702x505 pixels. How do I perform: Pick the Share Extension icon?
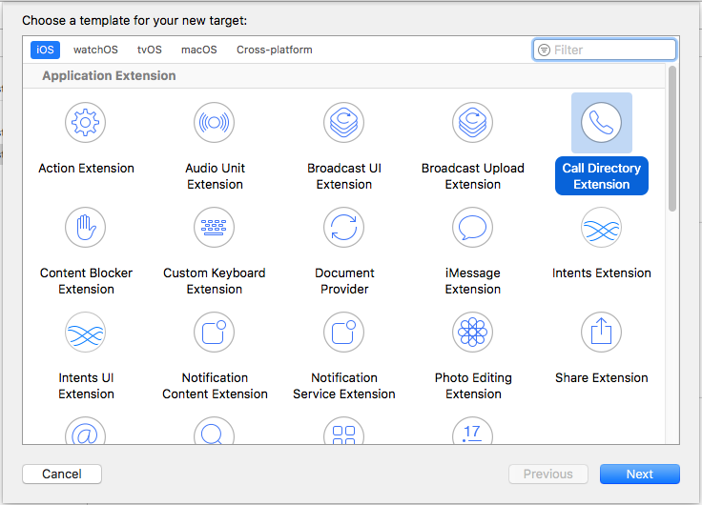click(601, 333)
